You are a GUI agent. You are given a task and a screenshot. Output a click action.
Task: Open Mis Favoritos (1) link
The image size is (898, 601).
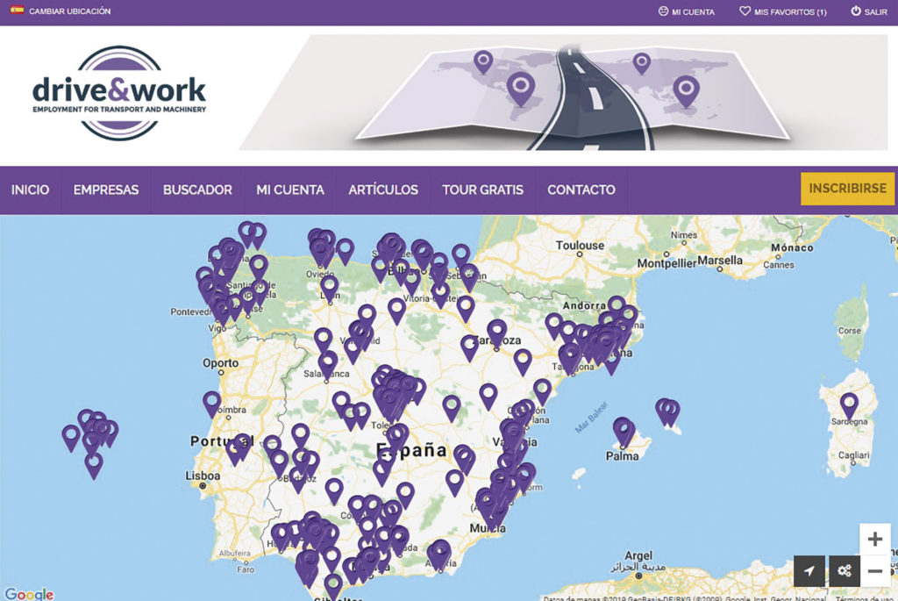[790, 11]
